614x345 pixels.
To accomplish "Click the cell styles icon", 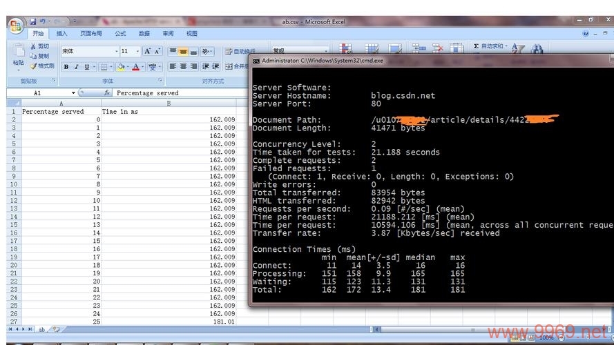I will tap(395, 48).
